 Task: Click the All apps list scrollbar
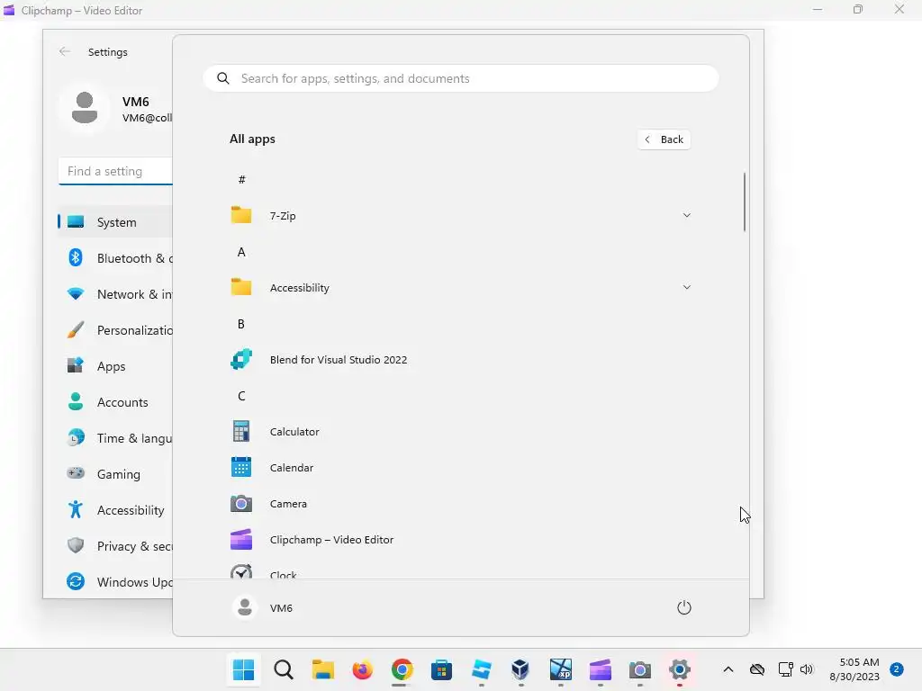pyautogui.click(x=745, y=202)
